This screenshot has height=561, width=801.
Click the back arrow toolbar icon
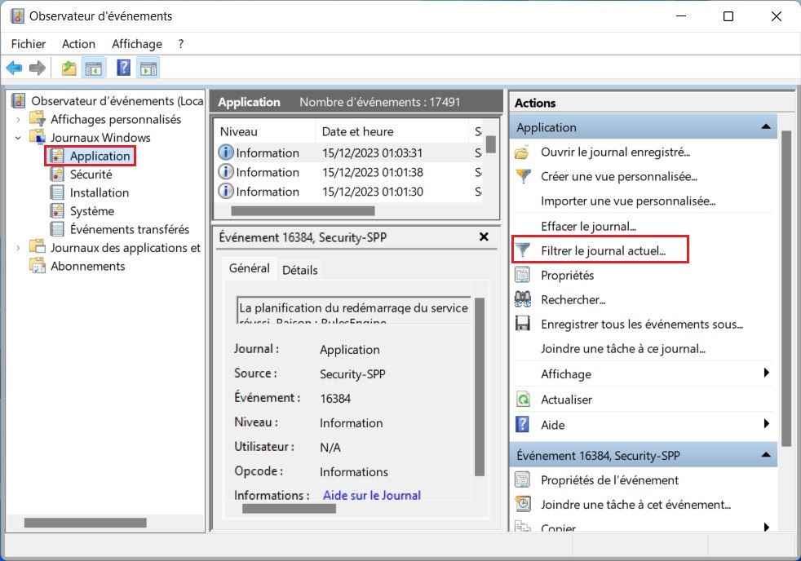[14, 68]
